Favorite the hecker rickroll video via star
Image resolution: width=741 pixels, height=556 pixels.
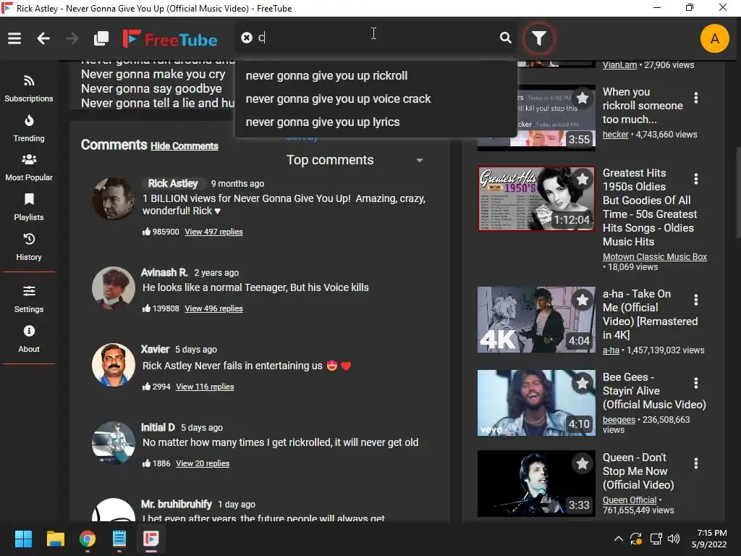pyautogui.click(x=583, y=98)
